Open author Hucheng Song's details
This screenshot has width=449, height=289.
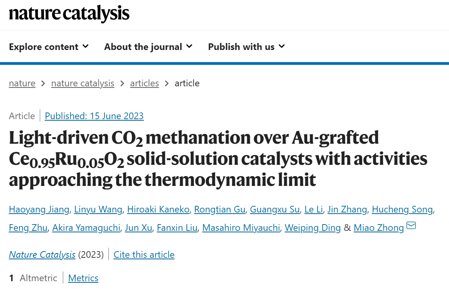point(402,209)
